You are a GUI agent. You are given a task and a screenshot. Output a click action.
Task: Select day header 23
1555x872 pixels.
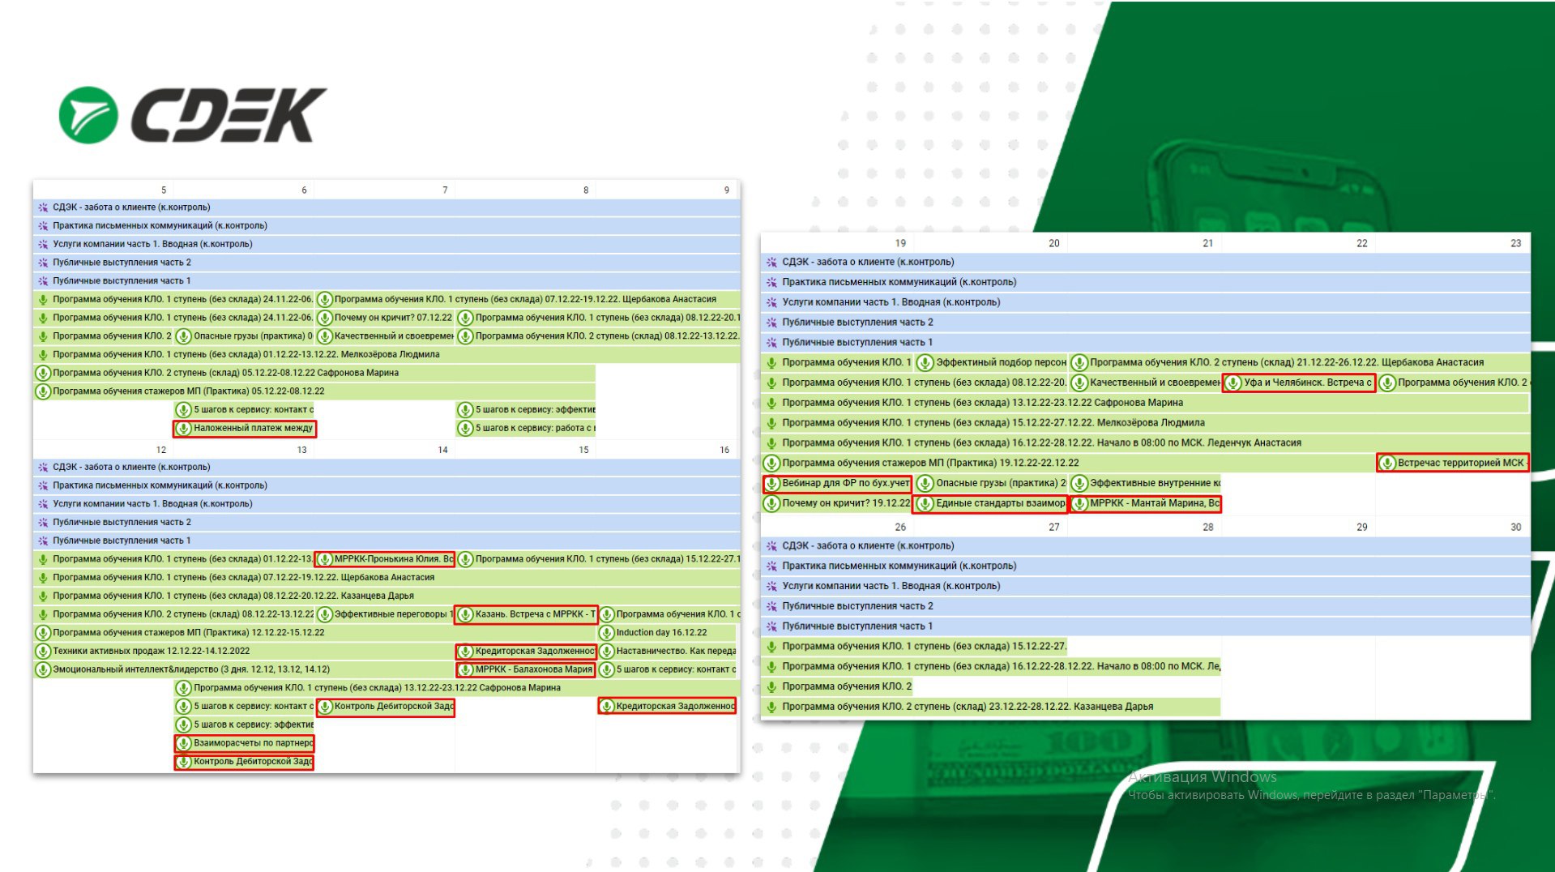(1516, 243)
